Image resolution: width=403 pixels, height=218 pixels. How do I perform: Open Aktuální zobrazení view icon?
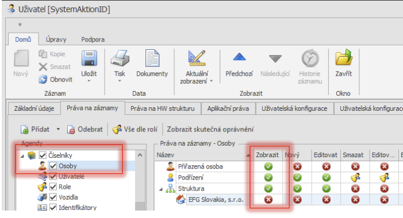[197, 58]
